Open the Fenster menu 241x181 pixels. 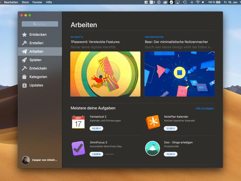[37, 2]
